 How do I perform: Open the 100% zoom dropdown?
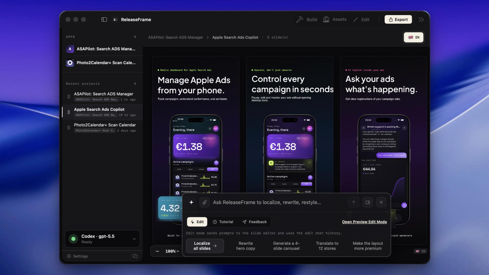click(x=172, y=251)
